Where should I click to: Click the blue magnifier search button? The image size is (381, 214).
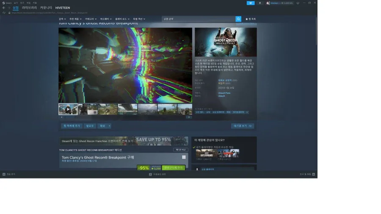click(238, 19)
